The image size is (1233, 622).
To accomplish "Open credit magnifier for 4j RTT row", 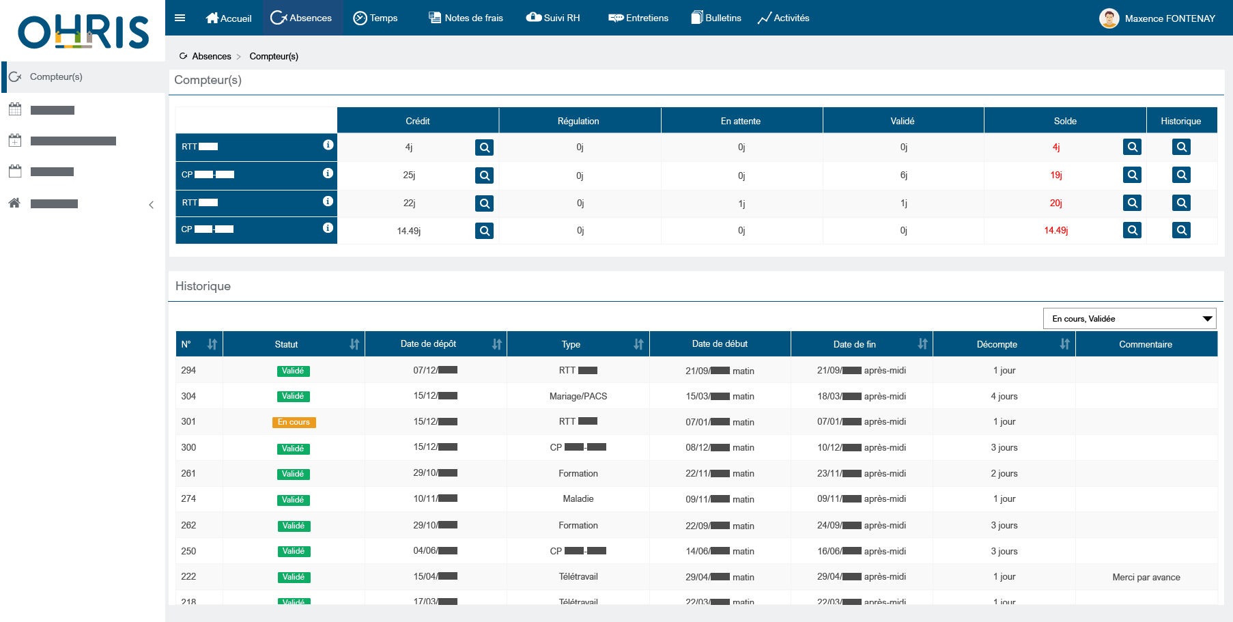I will (484, 147).
